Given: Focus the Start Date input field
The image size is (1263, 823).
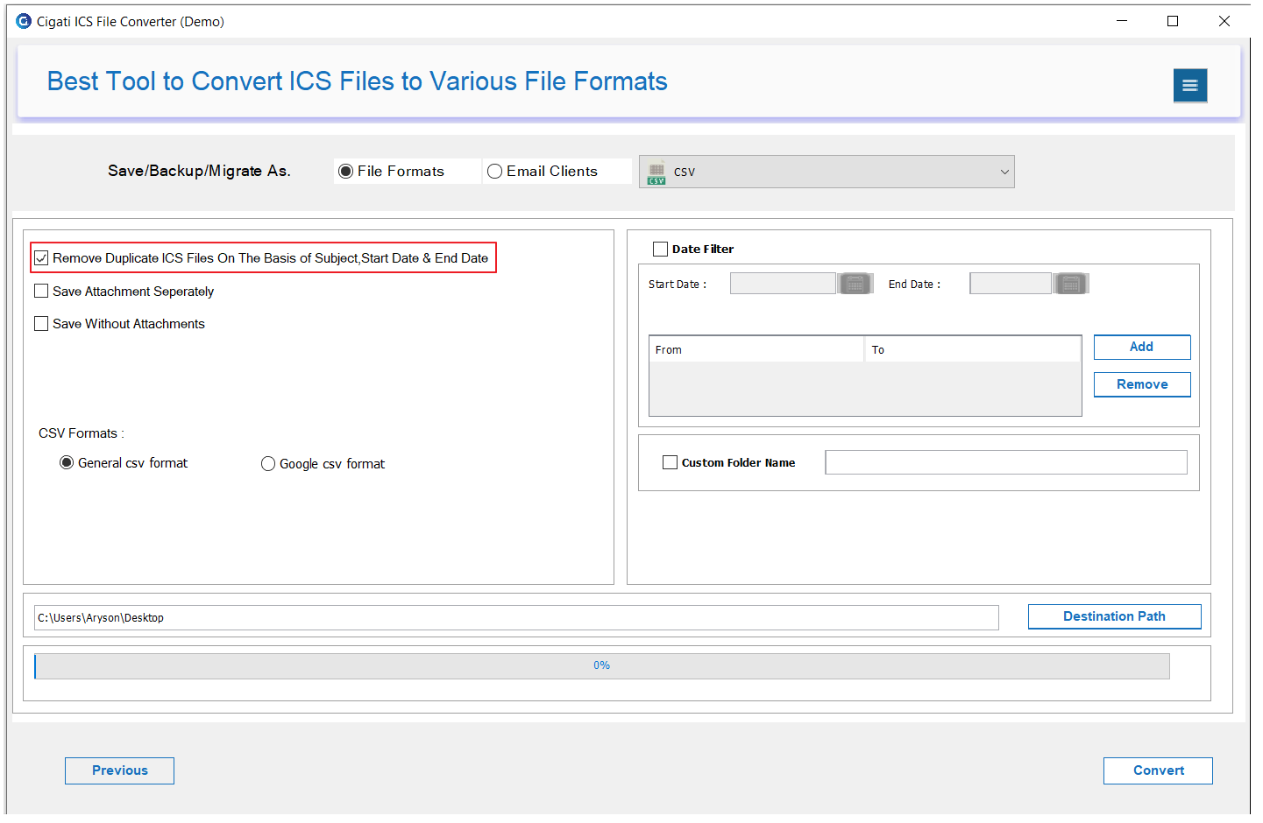Looking at the screenshot, I should tap(783, 284).
